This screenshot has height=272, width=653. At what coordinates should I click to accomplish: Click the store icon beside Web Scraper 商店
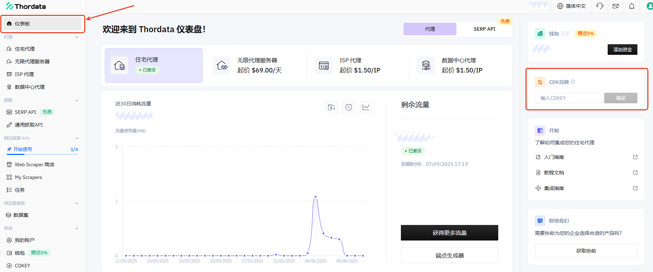coord(9,164)
